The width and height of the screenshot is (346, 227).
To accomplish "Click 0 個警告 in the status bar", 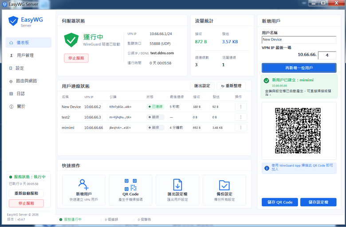I will coord(144,219).
